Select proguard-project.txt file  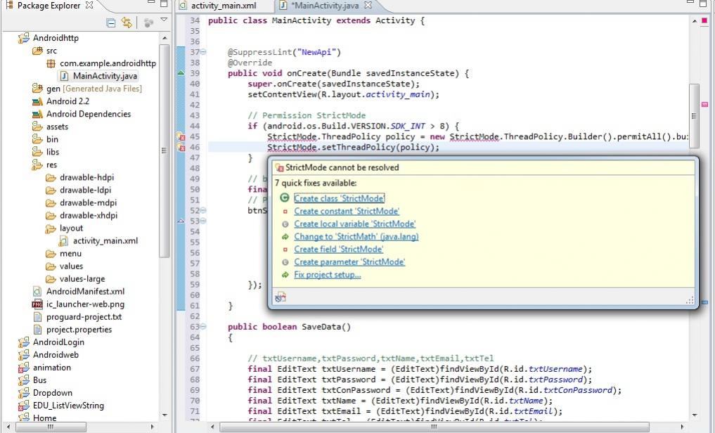click(x=84, y=317)
